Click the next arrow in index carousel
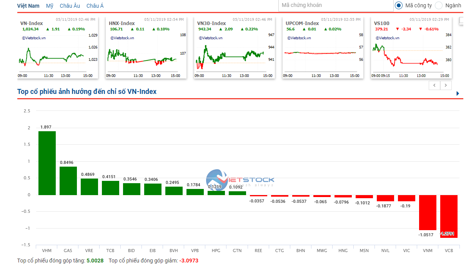The height and width of the screenshot is (264, 476). [446, 85]
